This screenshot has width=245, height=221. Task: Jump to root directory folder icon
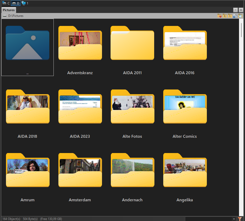(x=230, y=16)
